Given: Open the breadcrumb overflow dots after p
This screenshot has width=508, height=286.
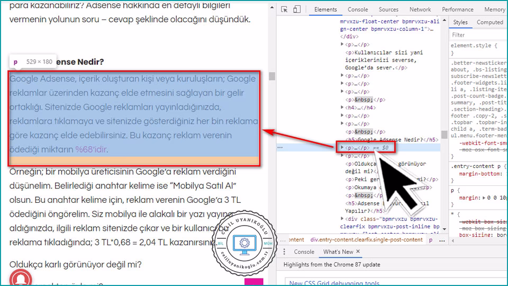Looking at the screenshot, I should tap(442, 240).
